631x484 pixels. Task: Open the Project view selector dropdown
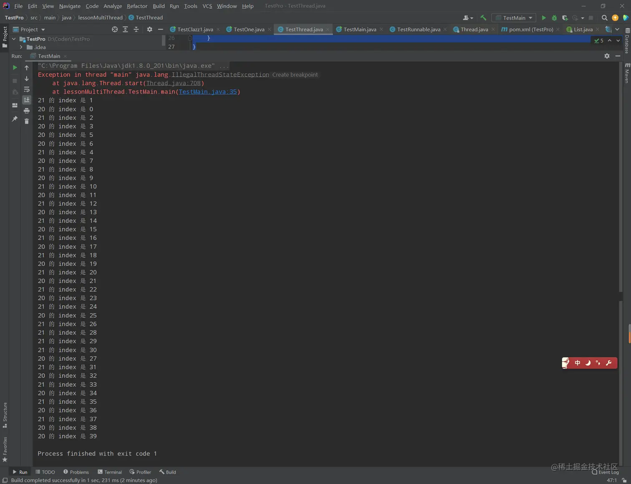[29, 29]
